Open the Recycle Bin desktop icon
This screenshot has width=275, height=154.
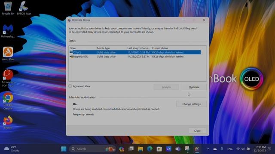(x=8, y=8)
